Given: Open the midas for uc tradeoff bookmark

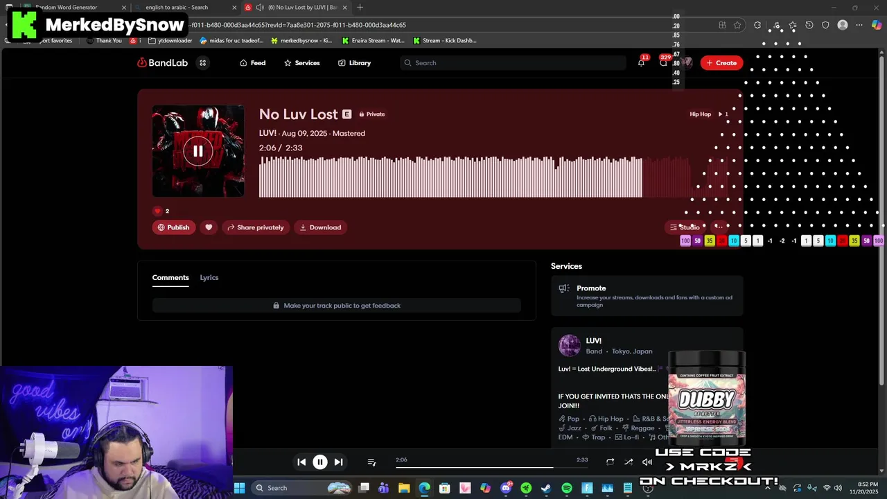Looking at the screenshot, I should pyautogui.click(x=231, y=40).
